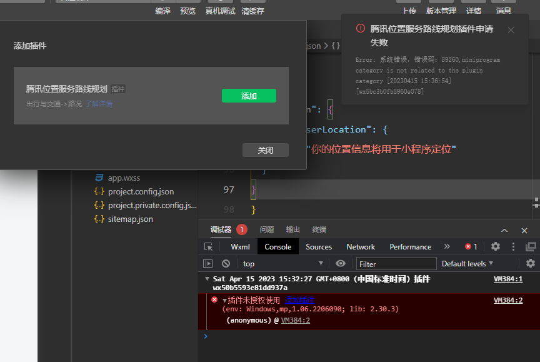Open the VM384:2 link in the error row
The width and height of the screenshot is (540, 362).
pos(507,300)
